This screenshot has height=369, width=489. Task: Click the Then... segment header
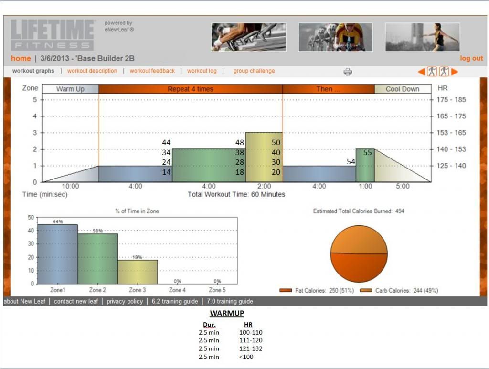click(x=329, y=89)
